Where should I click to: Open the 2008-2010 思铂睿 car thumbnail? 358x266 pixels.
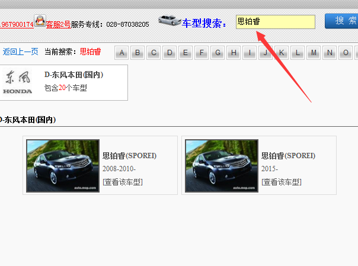63,166
